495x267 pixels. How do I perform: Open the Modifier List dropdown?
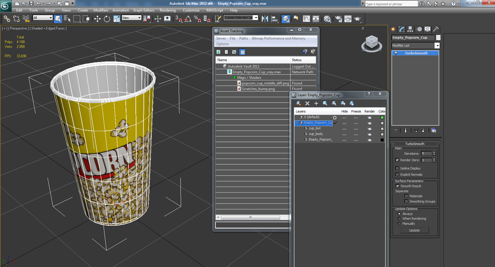coord(437,46)
